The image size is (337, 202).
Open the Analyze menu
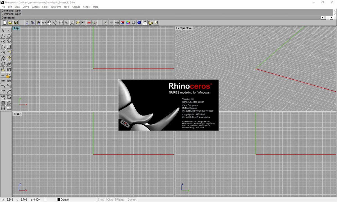(x=76, y=7)
